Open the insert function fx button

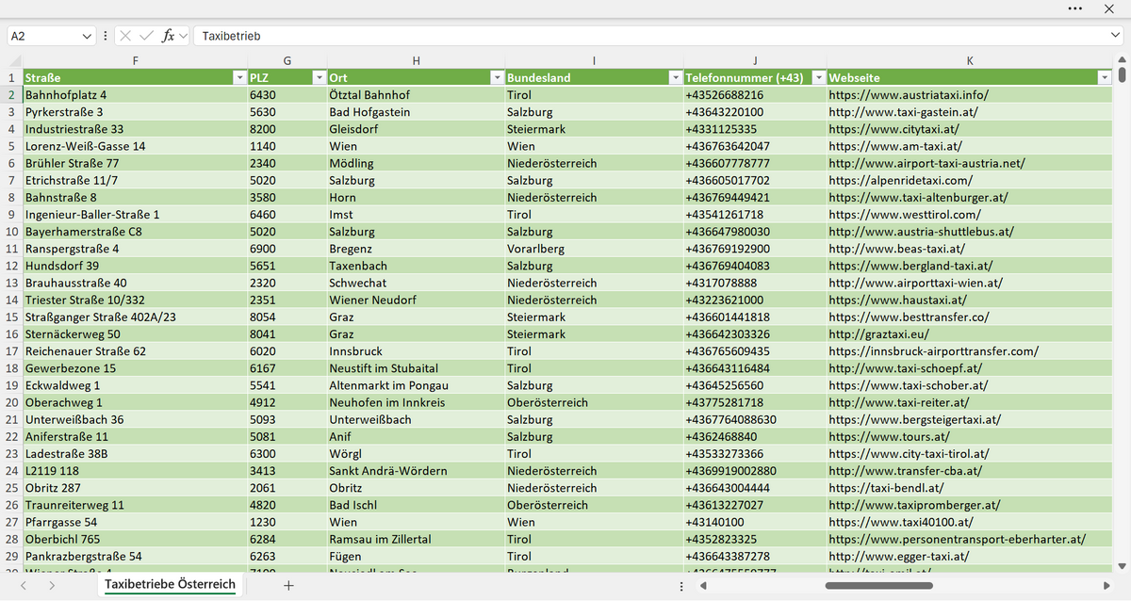[169, 36]
